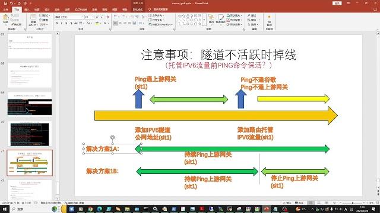Toggle strikethrough formatting
Screen dimensions: 380x213
(x=76, y=23)
